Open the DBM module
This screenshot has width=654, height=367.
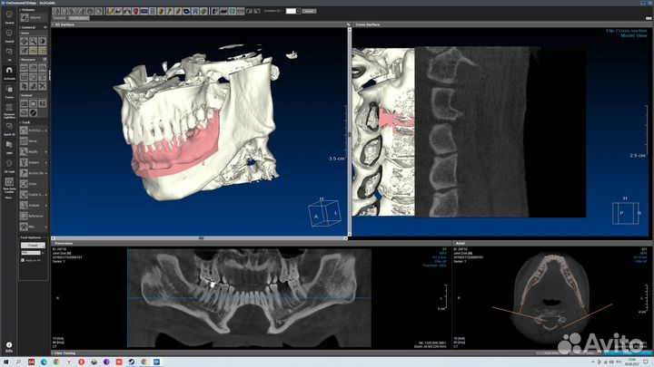(9, 147)
